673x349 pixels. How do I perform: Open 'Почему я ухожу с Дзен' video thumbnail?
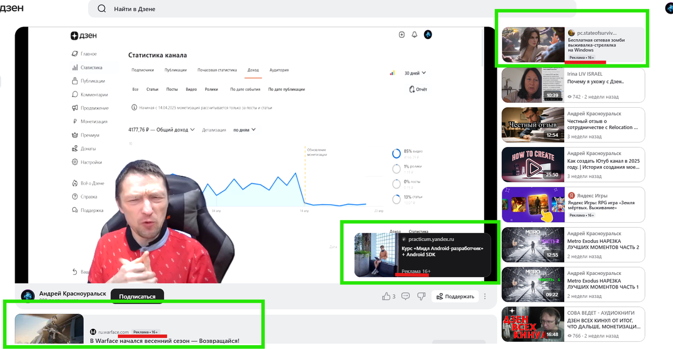tap(533, 85)
